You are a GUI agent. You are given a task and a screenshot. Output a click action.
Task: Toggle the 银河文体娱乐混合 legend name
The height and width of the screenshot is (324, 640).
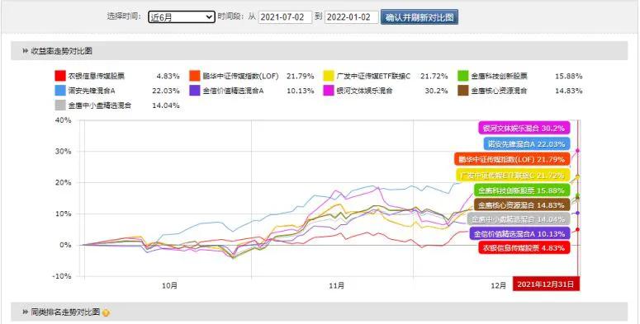[364, 91]
